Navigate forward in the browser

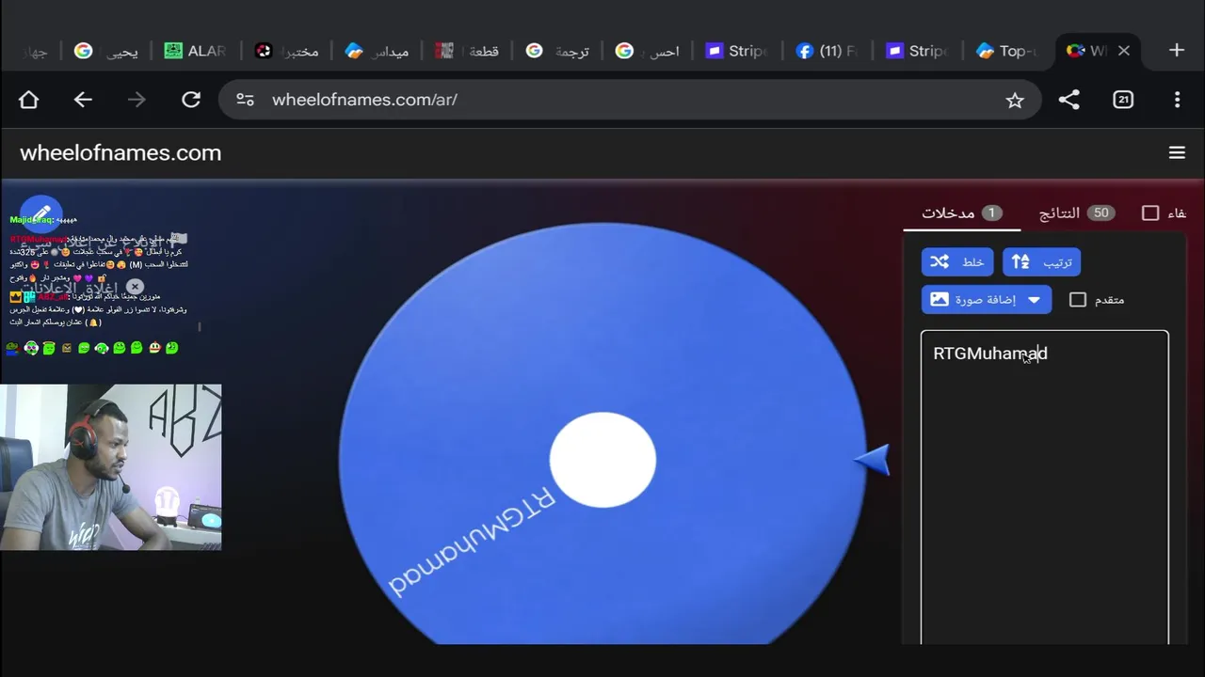pyautogui.click(x=137, y=100)
